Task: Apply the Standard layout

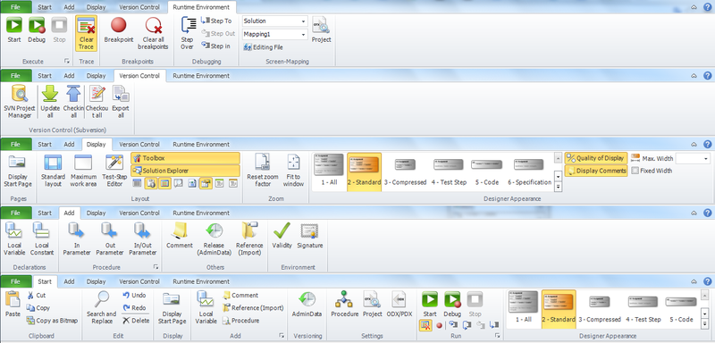Action: pos(53,171)
